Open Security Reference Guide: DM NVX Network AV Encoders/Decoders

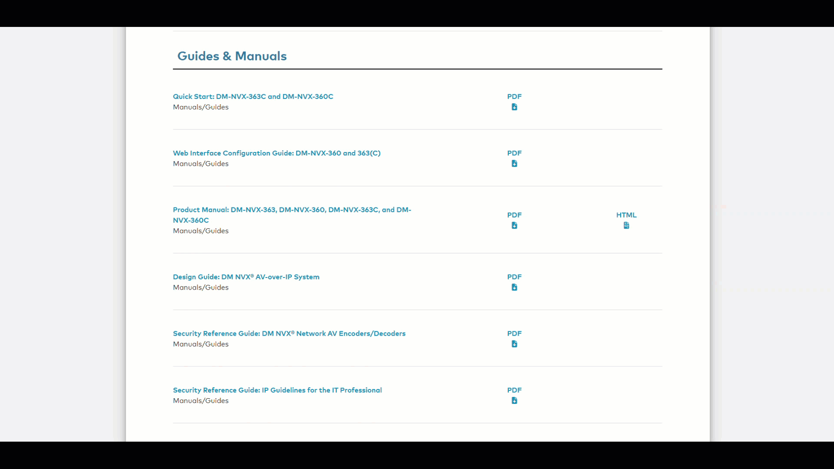289,333
